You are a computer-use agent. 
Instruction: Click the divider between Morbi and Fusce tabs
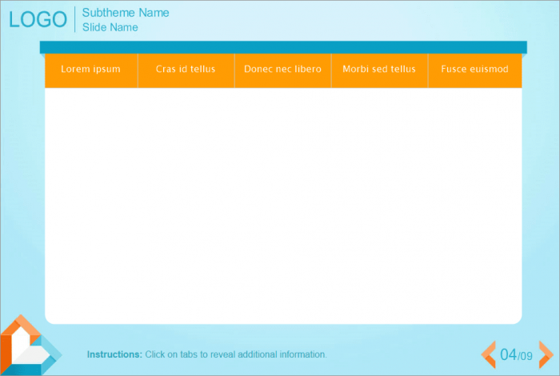tap(428, 70)
